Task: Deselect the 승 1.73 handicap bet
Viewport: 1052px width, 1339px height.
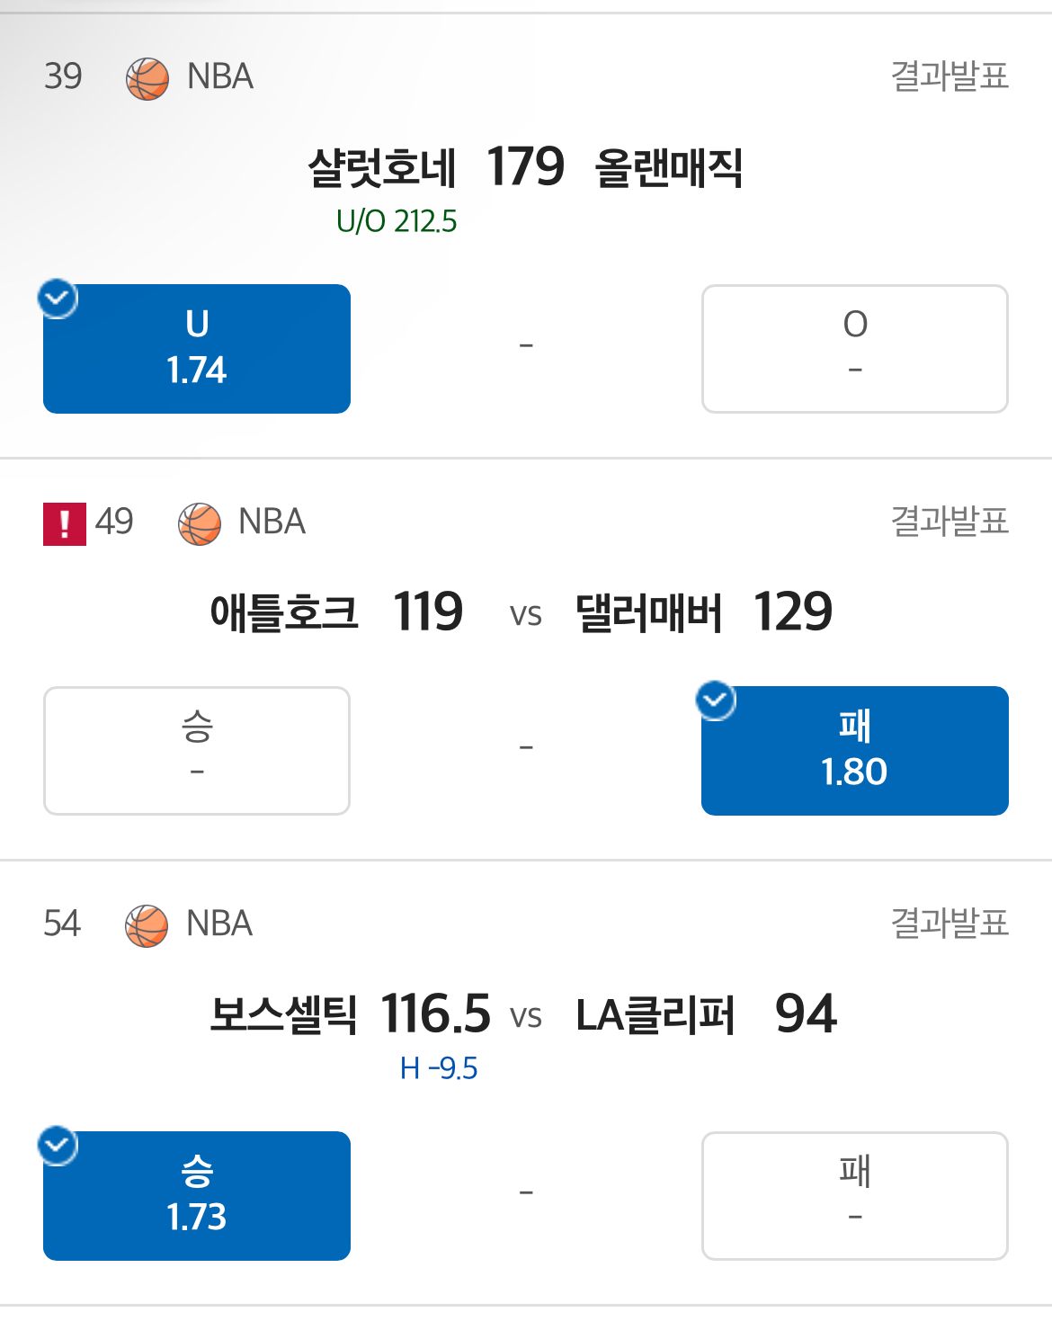Action: pos(197,1196)
